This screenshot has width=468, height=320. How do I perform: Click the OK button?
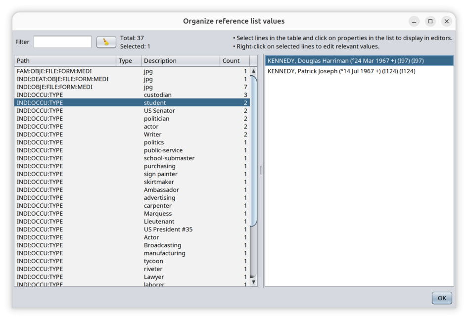[x=442, y=298]
